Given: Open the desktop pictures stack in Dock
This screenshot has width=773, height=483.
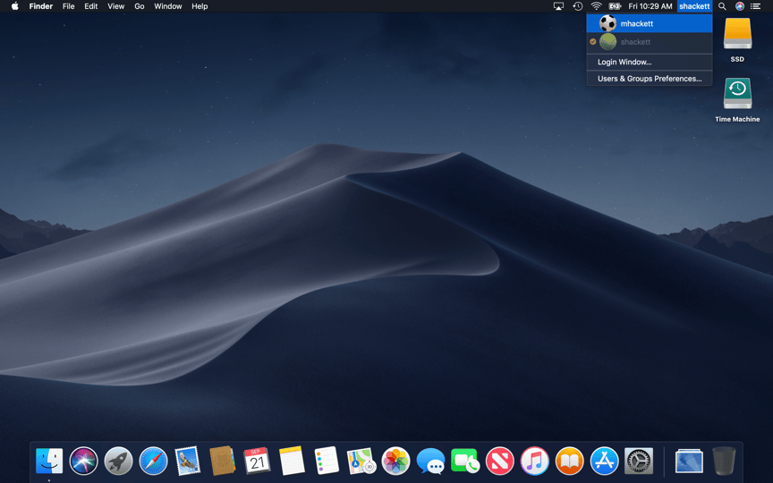Looking at the screenshot, I should coord(689,462).
